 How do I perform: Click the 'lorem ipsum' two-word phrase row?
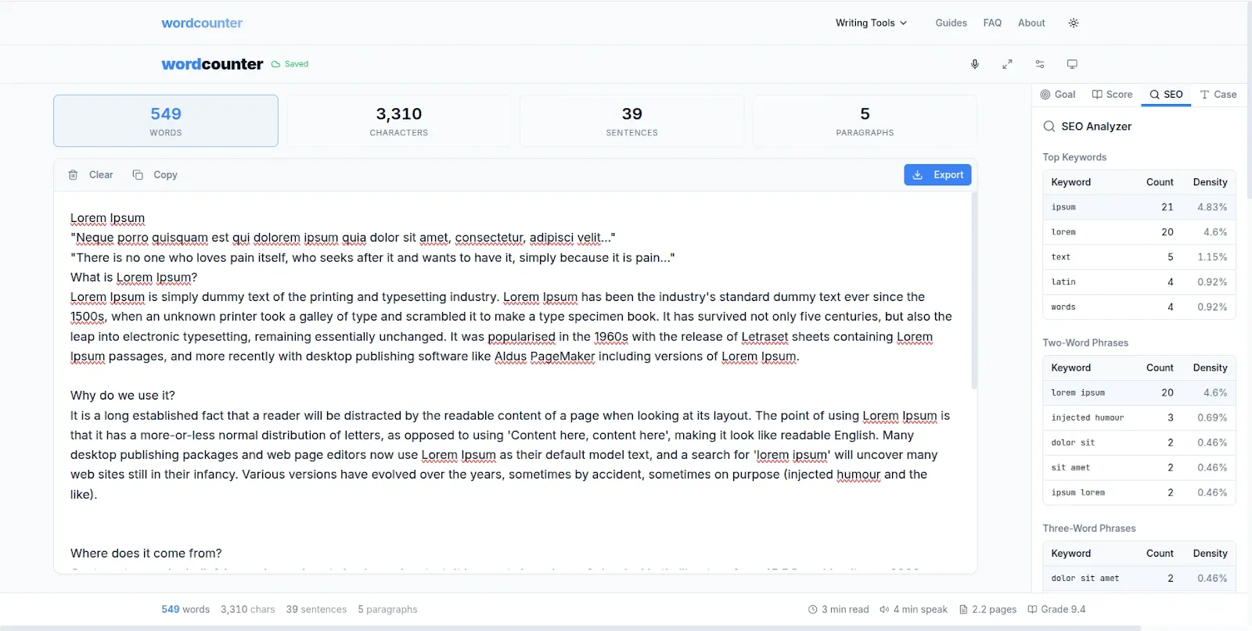(x=1139, y=393)
